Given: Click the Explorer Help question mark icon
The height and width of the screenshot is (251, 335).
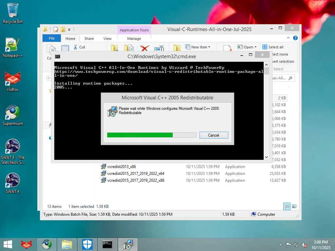Looking at the screenshot, I should 295,38.
